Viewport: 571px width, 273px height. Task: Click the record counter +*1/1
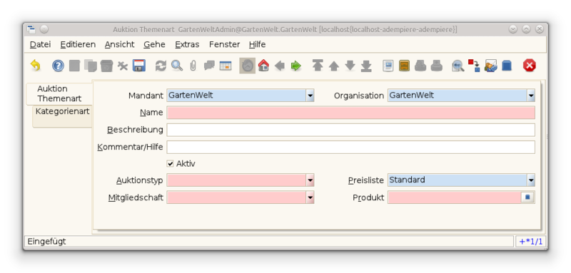click(530, 242)
